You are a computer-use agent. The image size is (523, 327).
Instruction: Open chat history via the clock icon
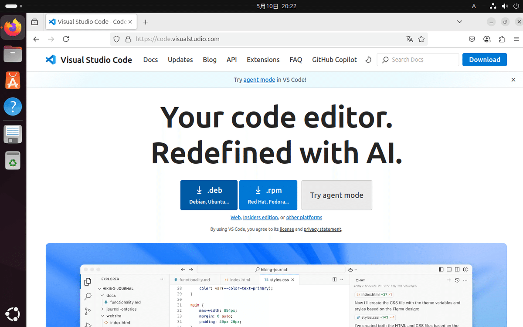click(x=456, y=280)
